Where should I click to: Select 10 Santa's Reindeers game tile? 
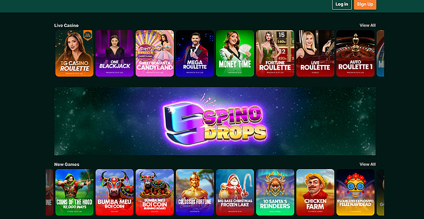coord(275,192)
